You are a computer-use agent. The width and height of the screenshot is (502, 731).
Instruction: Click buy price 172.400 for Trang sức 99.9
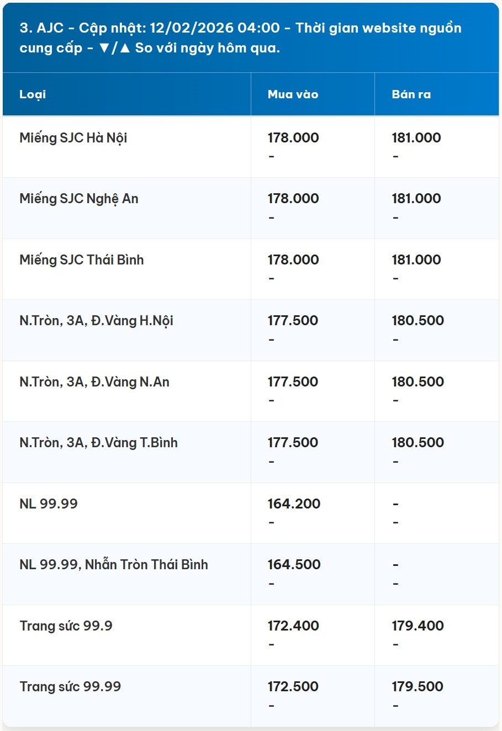293,626
